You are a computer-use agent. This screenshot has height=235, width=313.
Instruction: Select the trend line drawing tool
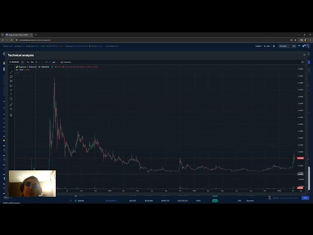click(x=11, y=72)
